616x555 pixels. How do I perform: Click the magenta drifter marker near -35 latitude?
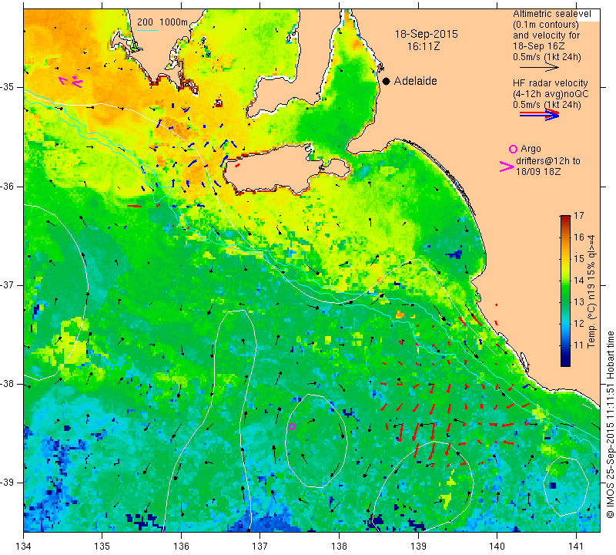click(71, 82)
